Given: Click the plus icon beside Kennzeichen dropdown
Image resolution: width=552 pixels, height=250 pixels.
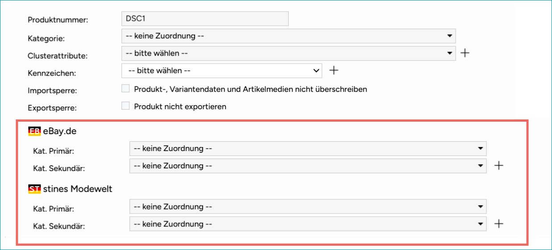Looking at the screenshot, I should coord(333,70).
